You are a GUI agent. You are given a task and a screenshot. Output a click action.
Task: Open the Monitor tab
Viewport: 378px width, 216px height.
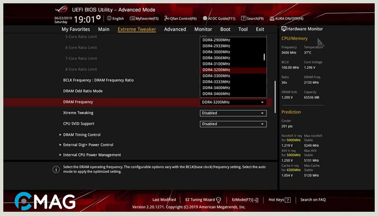tap(203, 29)
